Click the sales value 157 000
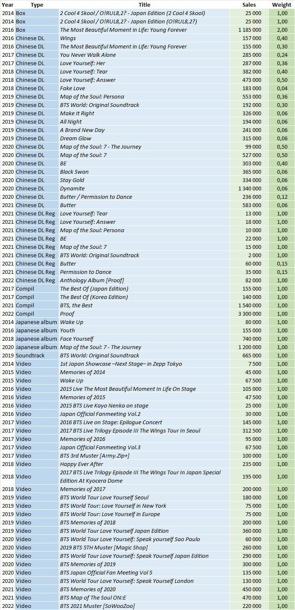This screenshot has width=295, height=610. pyautogui.click(x=252, y=38)
